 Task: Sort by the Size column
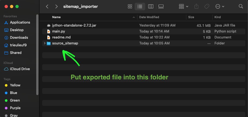(191, 17)
